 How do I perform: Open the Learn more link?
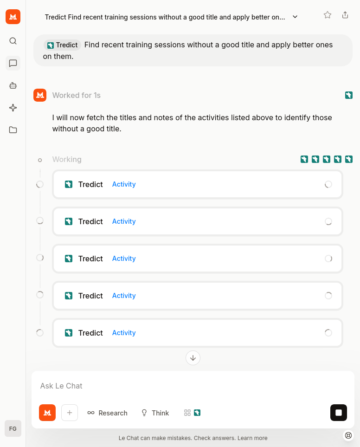tap(253, 438)
